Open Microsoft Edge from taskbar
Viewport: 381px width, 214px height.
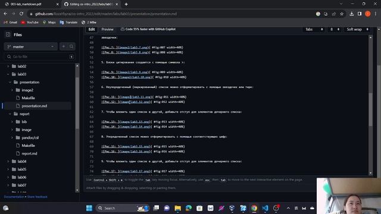(189, 208)
